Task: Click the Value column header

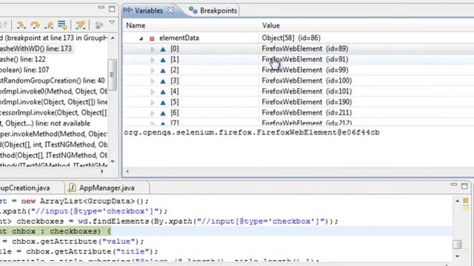Action: [x=271, y=26]
